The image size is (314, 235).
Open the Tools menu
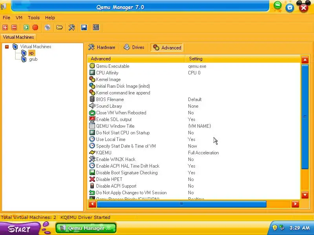34,18
